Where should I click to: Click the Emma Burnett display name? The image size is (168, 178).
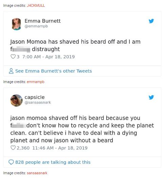(x=43, y=21)
